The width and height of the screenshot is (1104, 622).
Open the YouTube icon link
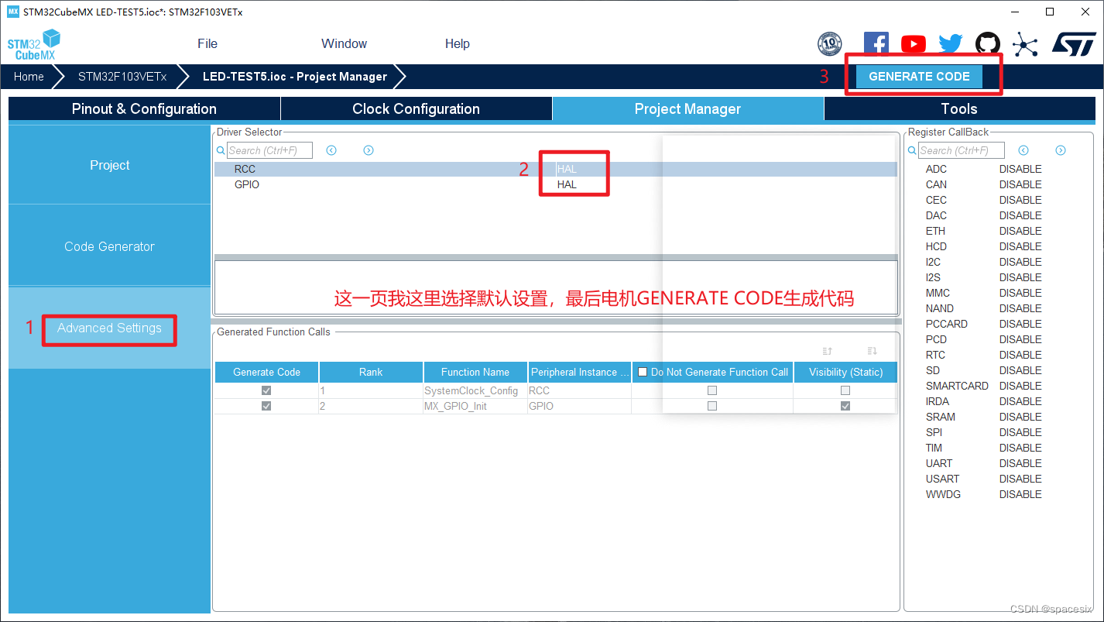click(914, 44)
